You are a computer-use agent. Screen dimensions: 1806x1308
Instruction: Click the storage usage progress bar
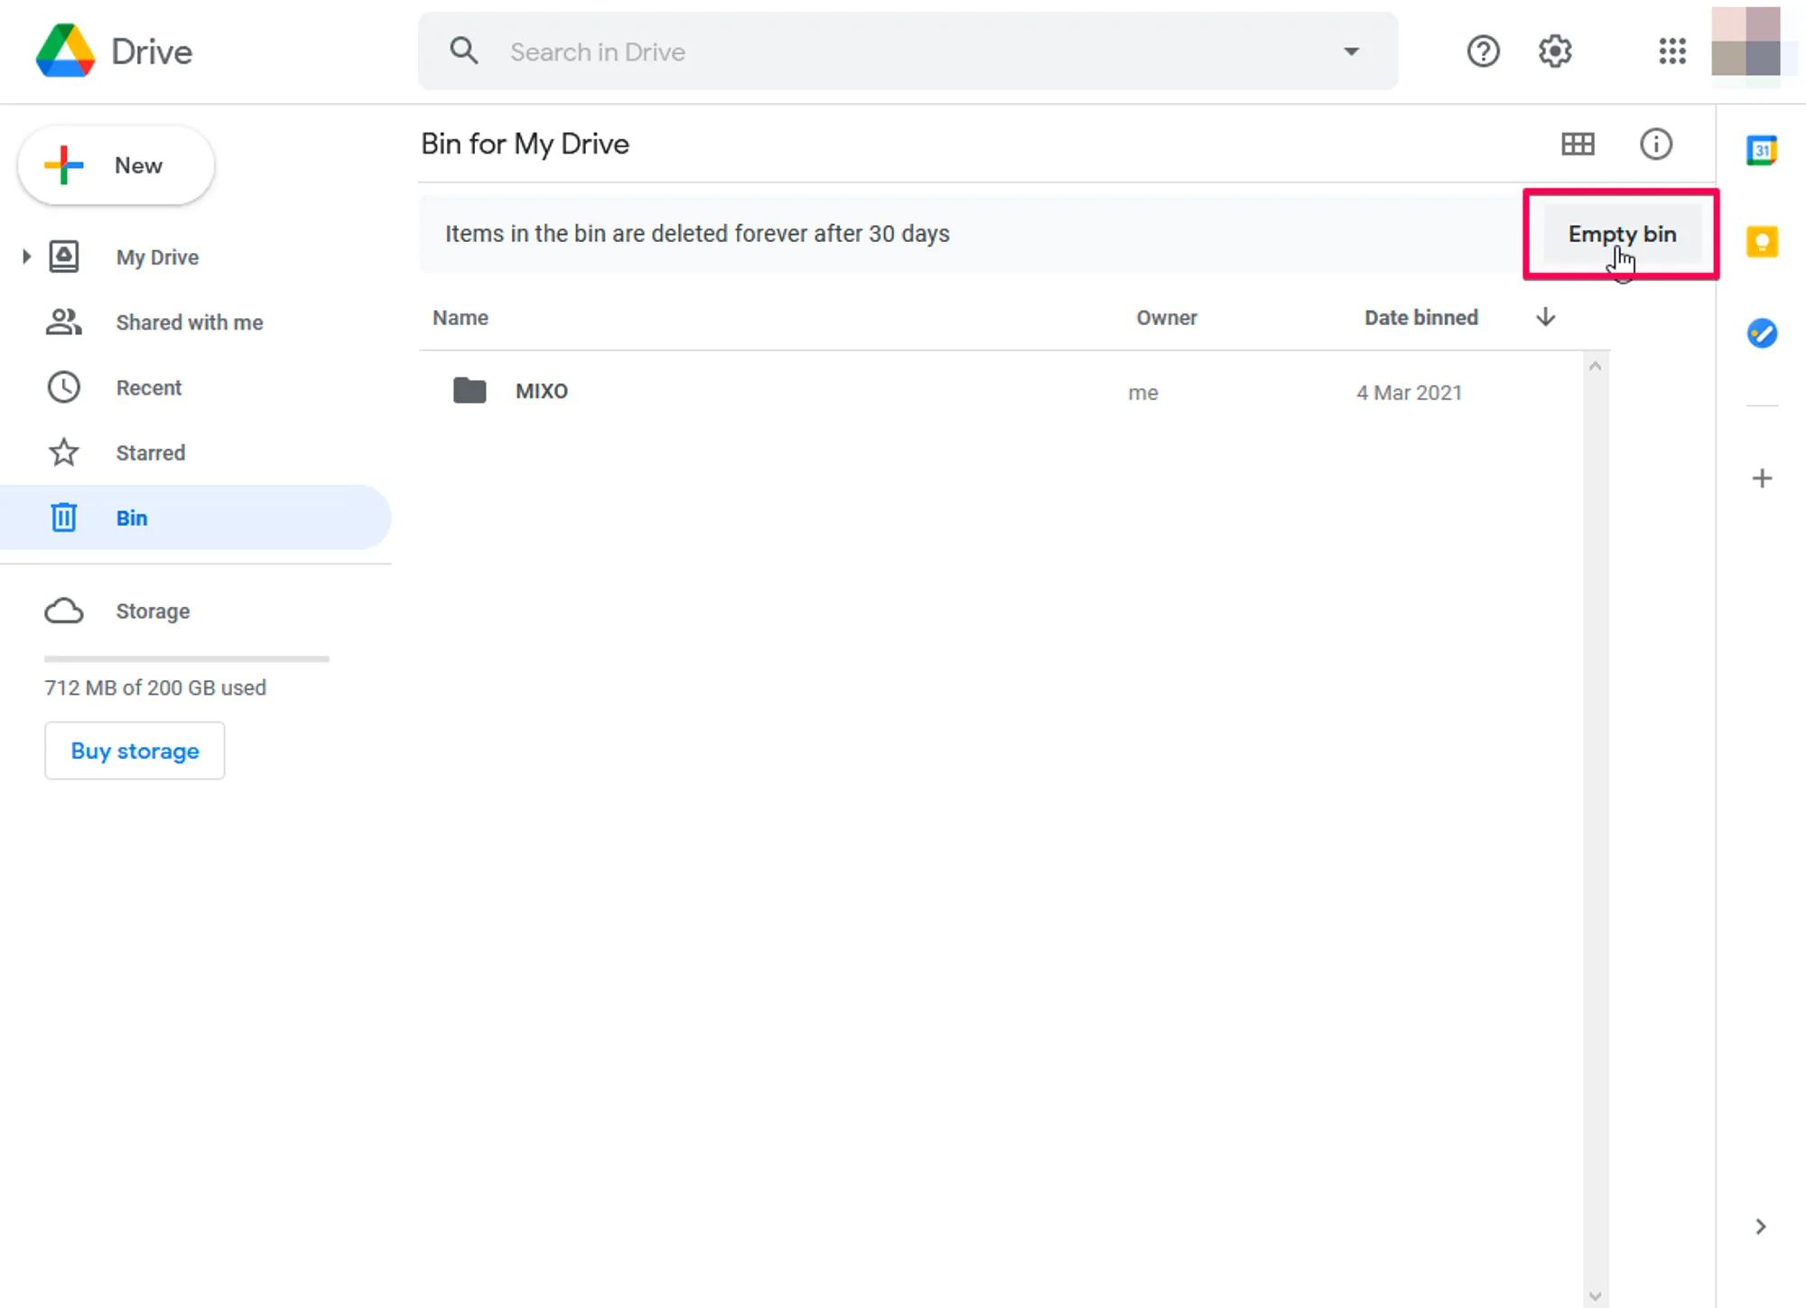187,659
